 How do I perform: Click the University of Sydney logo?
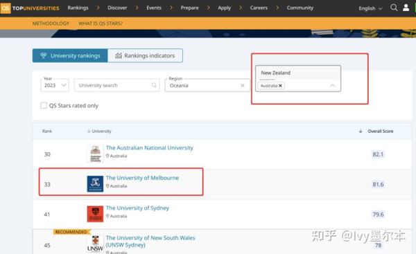coord(95,214)
